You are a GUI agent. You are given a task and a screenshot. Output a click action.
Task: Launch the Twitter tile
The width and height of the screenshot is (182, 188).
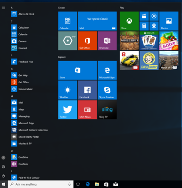(67, 110)
